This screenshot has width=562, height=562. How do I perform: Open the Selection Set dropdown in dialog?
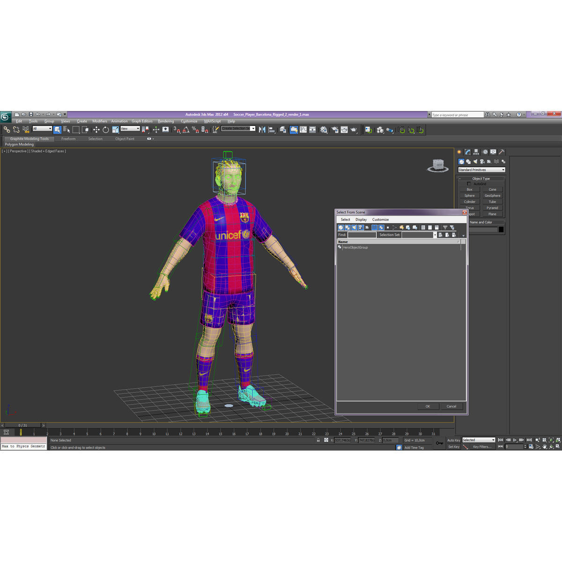point(419,235)
